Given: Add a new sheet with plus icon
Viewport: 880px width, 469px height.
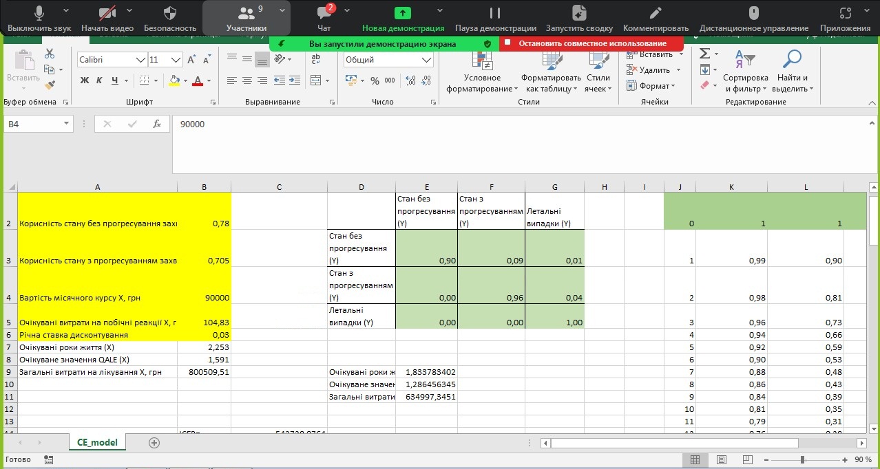Looking at the screenshot, I should coord(154,442).
